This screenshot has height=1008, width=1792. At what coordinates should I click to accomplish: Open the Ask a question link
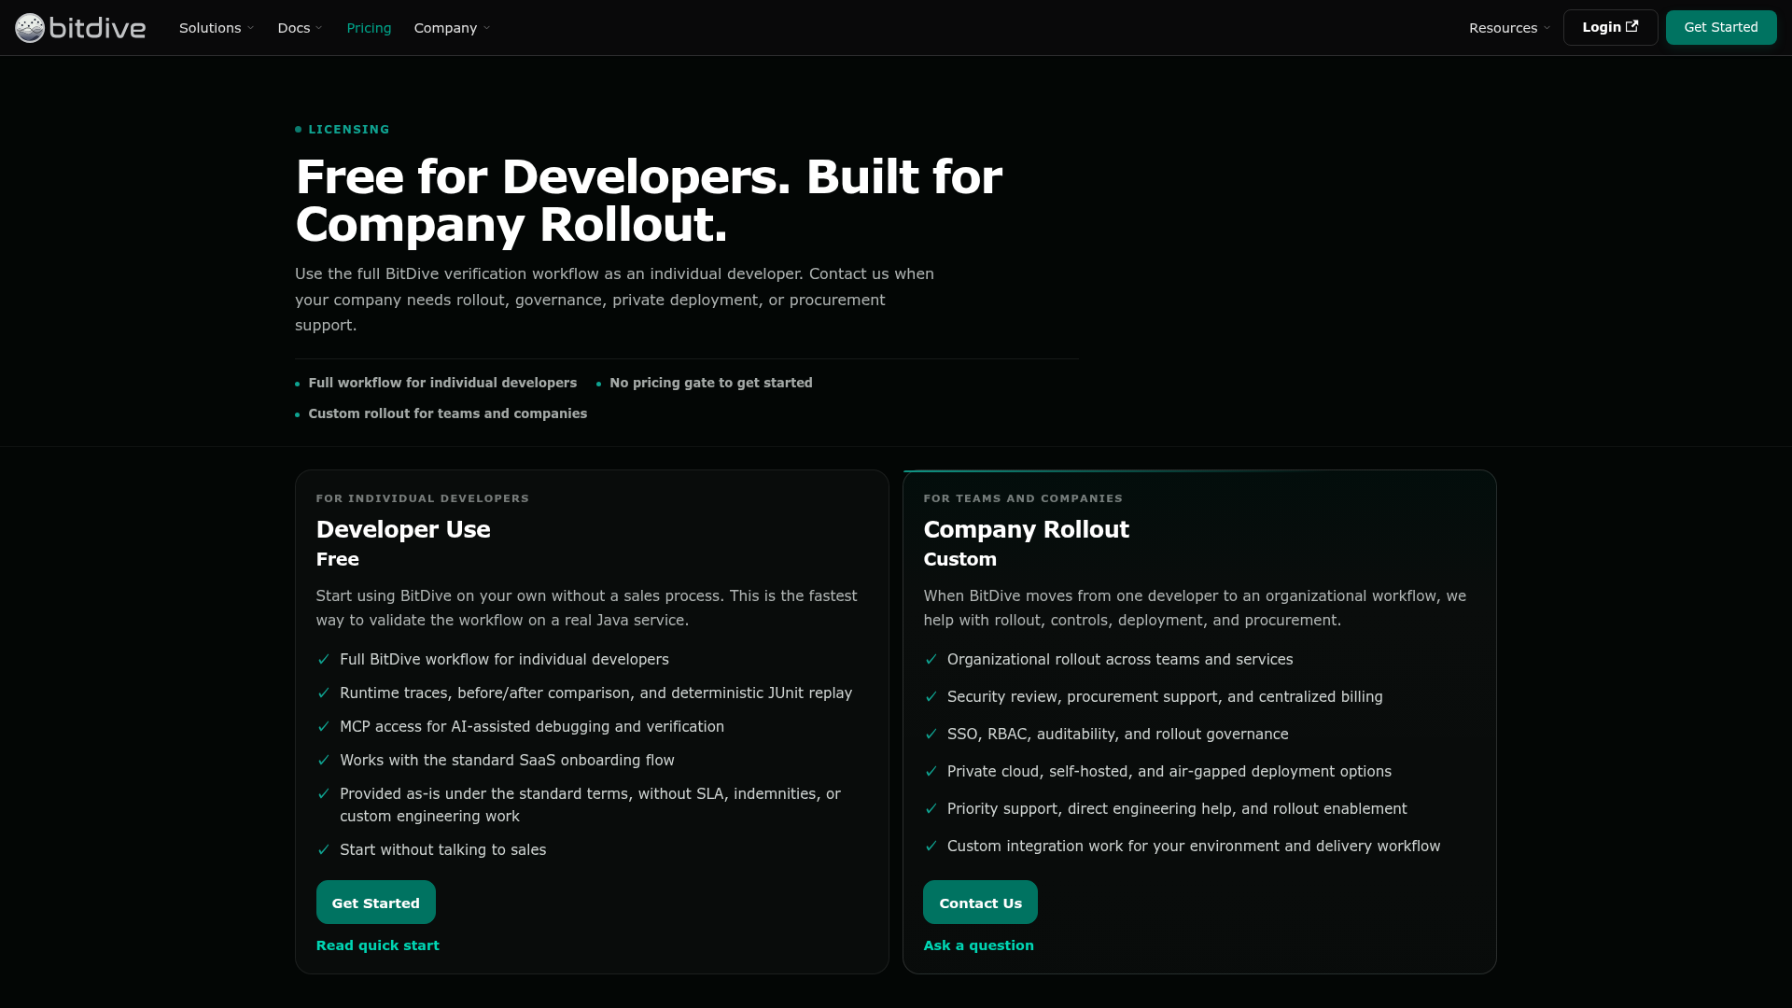pos(978,945)
